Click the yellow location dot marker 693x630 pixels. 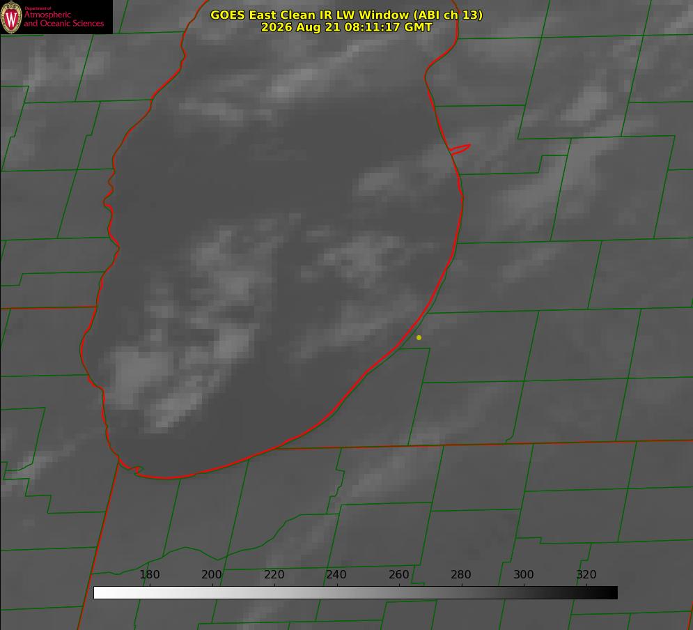tap(419, 337)
